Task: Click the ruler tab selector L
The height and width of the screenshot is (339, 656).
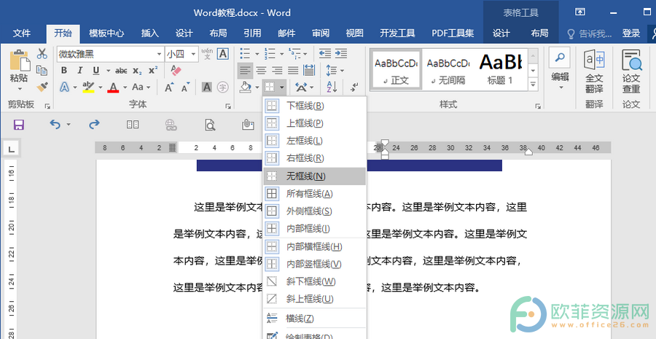Action: 11,148
